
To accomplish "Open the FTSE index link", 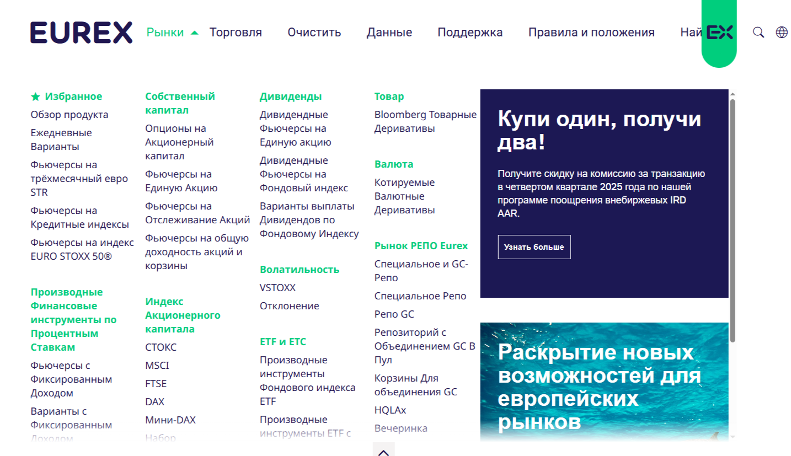I will [x=156, y=384].
